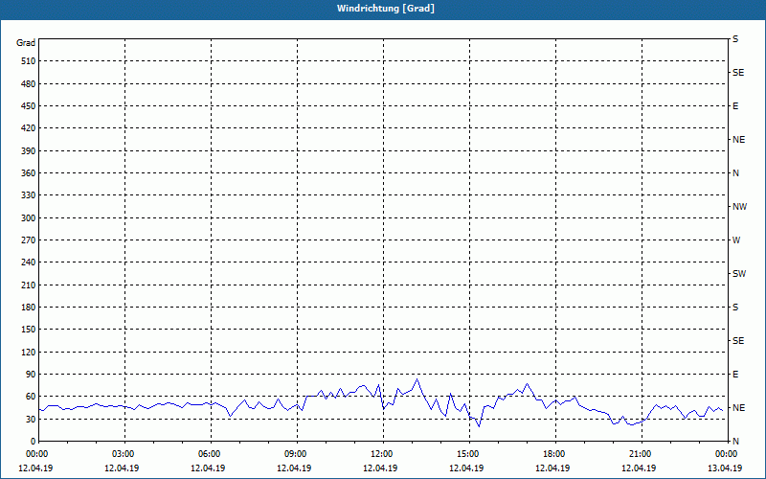Pick the 12.04.19 date under 21:00
Image resolution: width=766 pixels, height=479 pixels.
[x=639, y=468]
